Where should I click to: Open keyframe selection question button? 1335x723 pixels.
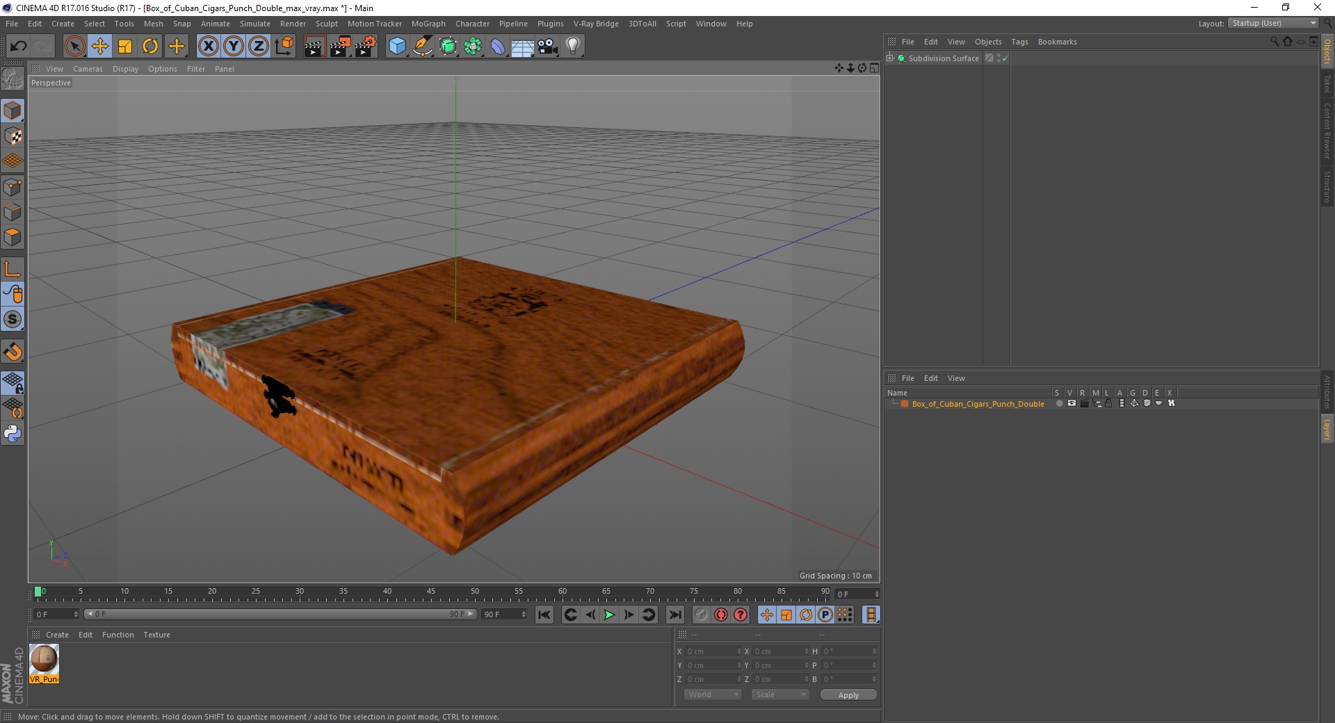point(741,615)
